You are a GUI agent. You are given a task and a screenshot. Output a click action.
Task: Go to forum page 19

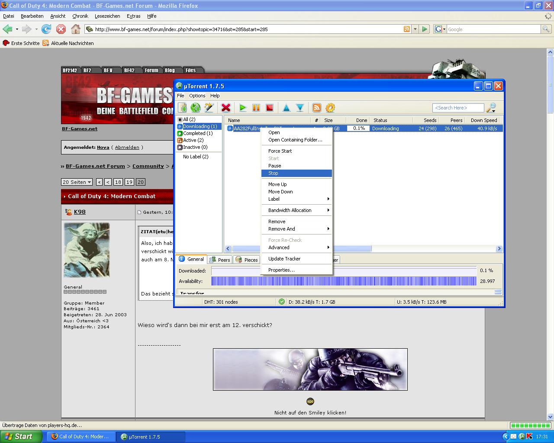(x=129, y=182)
